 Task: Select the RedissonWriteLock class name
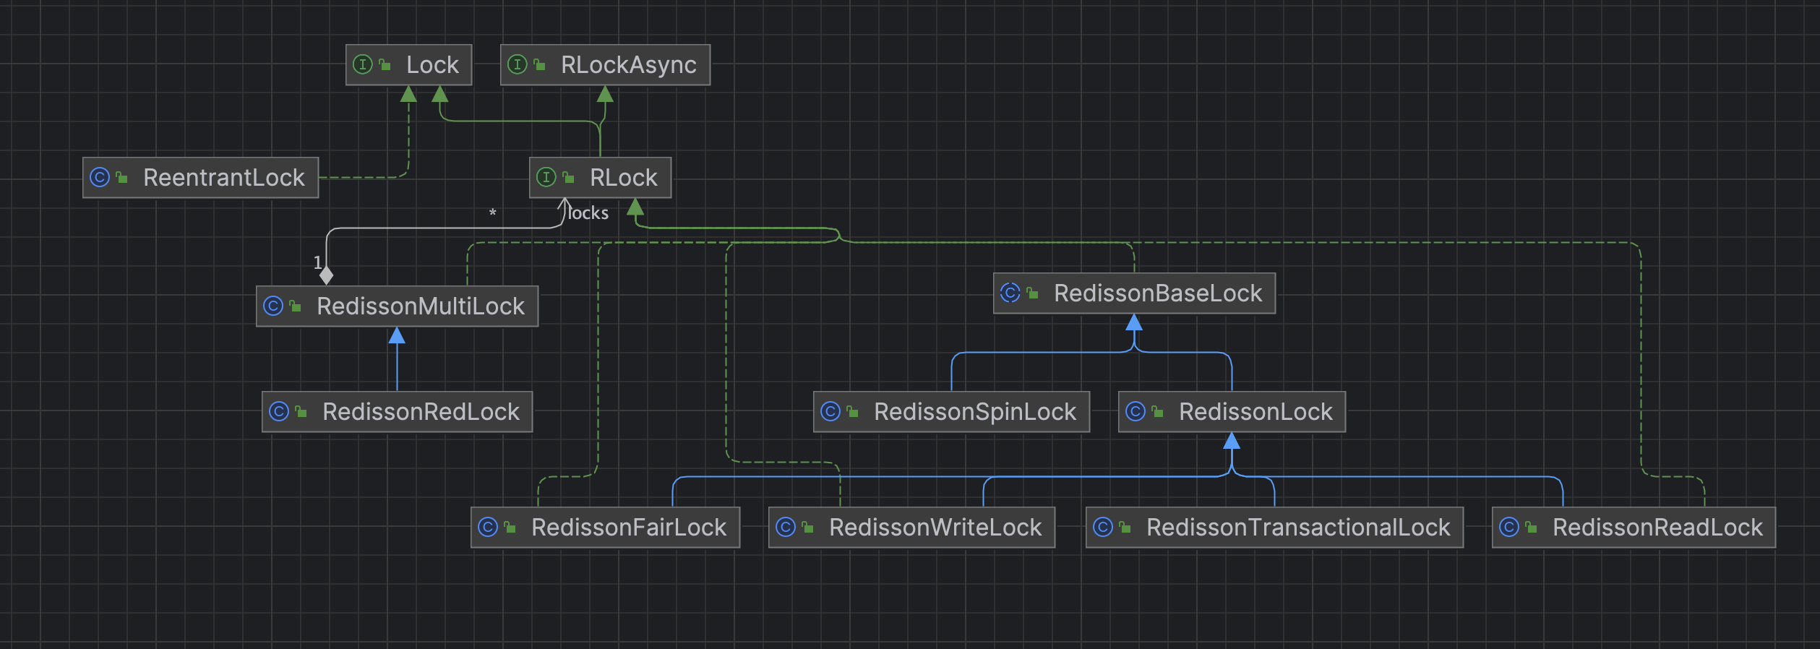(x=935, y=528)
